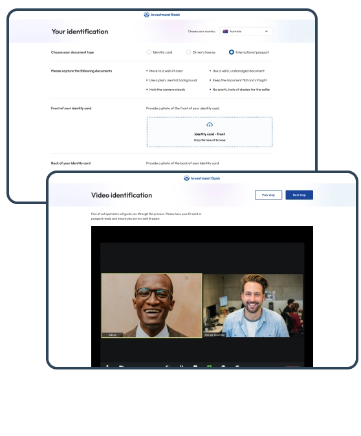
Task: Click the Australia flag icon
Action: click(x=225, y=32)
